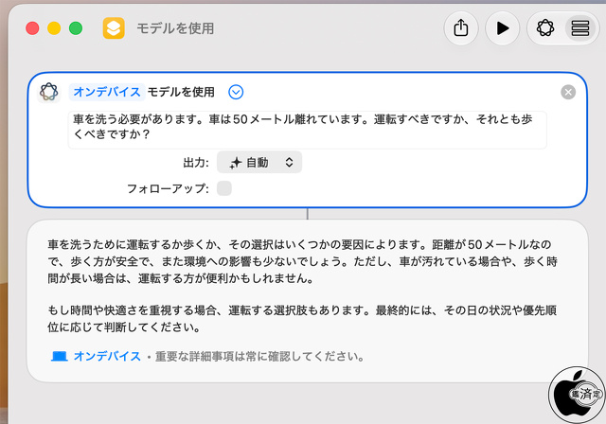606x424 pixels.
Task: Show the shortcut details panel icon
Action: 579,28
